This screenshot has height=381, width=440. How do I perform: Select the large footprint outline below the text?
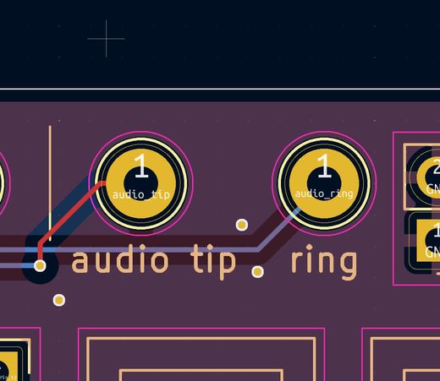tap(201, 354)
